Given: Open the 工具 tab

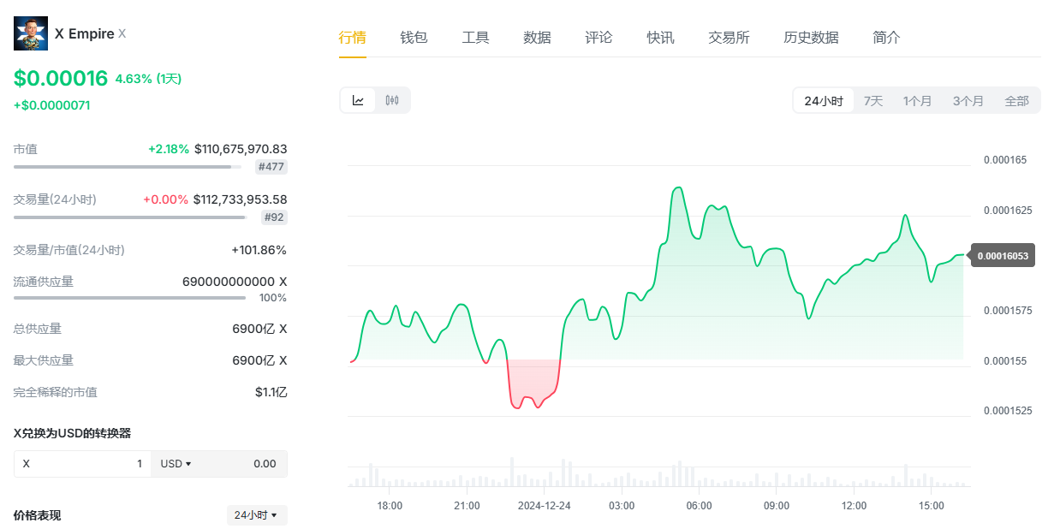Looking at the screenshot, I should click(x=475, y=38).
